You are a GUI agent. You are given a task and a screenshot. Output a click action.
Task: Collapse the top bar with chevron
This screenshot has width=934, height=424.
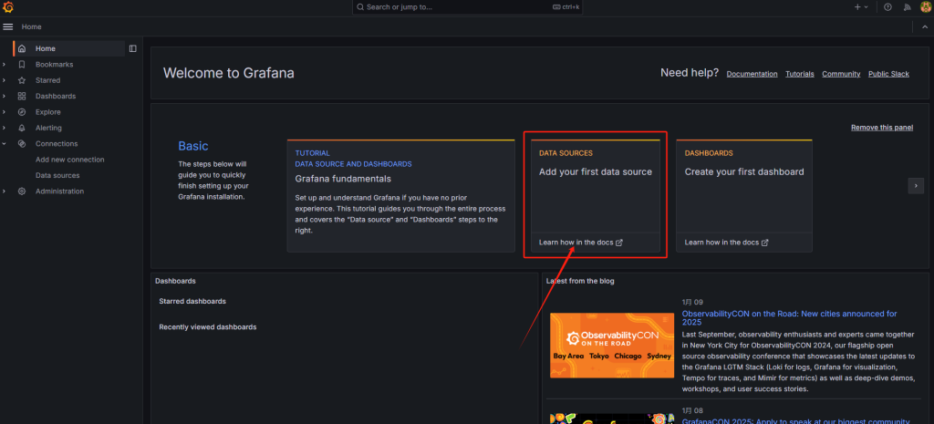click(925, 26)
